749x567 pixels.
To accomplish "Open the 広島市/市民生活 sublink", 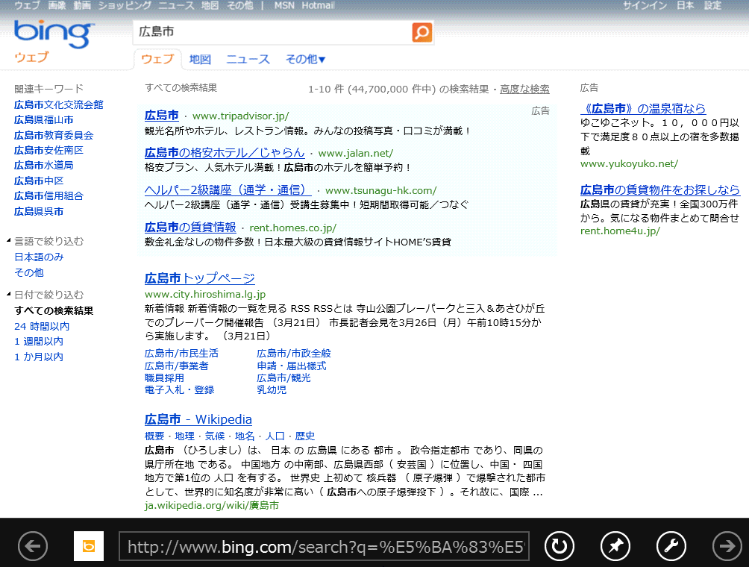I will [181, 354].
